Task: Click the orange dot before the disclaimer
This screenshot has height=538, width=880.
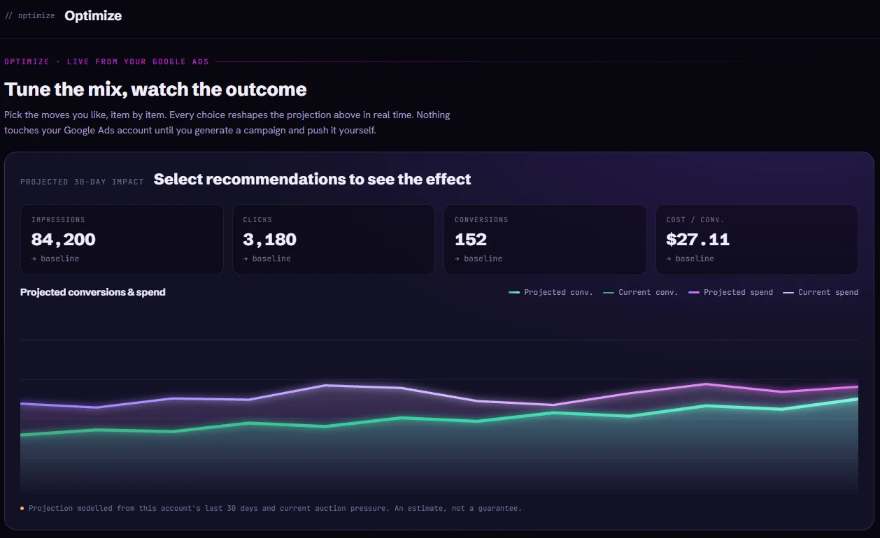Action: (22, 508)
